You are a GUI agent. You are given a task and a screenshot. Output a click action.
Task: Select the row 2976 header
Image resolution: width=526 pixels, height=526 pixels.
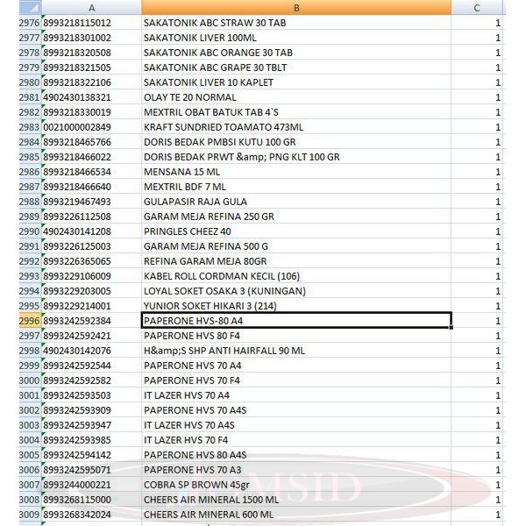(x=28, y=23)
